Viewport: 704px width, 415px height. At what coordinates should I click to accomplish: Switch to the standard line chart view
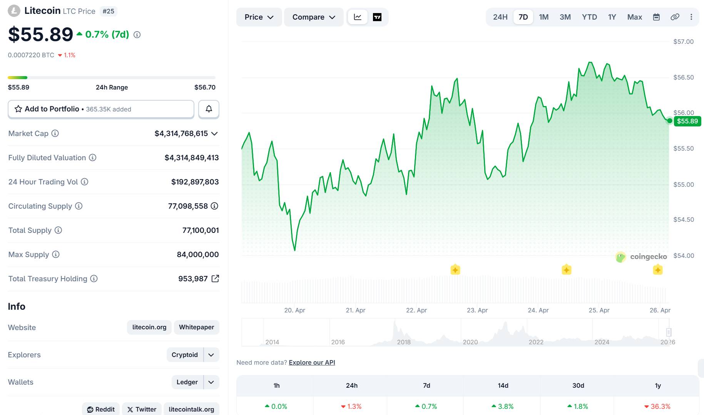pyautogui.click(x=358, y=17)
